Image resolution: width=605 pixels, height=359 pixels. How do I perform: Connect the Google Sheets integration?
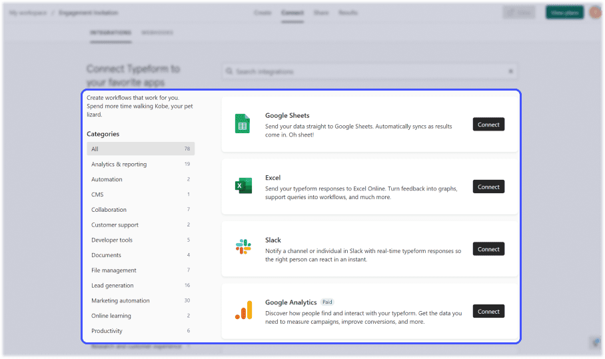pyautogui.click(x=488, y=125)
